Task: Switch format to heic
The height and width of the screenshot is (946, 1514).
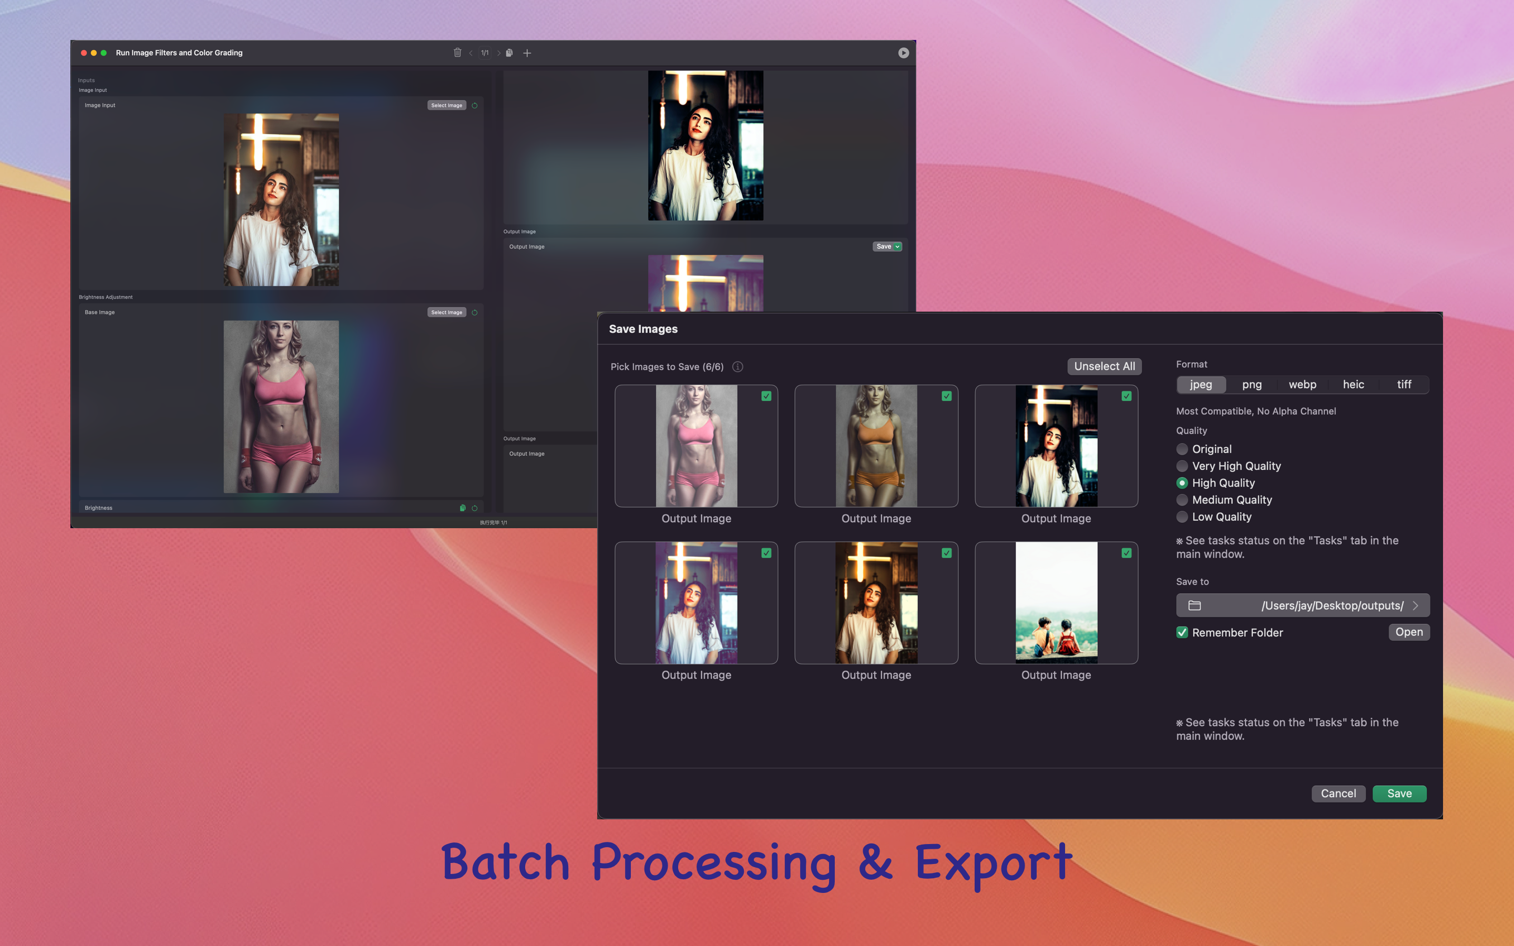Action: pyautogui.click(x=1353, y=385)
